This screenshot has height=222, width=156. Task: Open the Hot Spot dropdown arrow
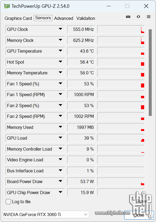pos(60,62)
